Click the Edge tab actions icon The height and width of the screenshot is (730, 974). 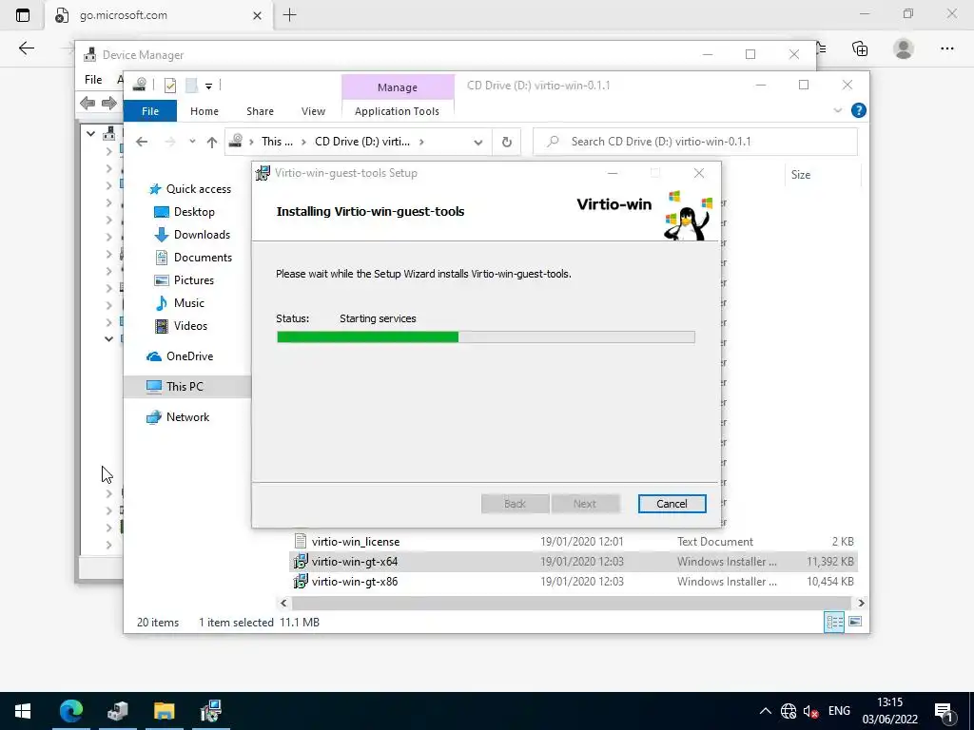click(x=23, y=15)
